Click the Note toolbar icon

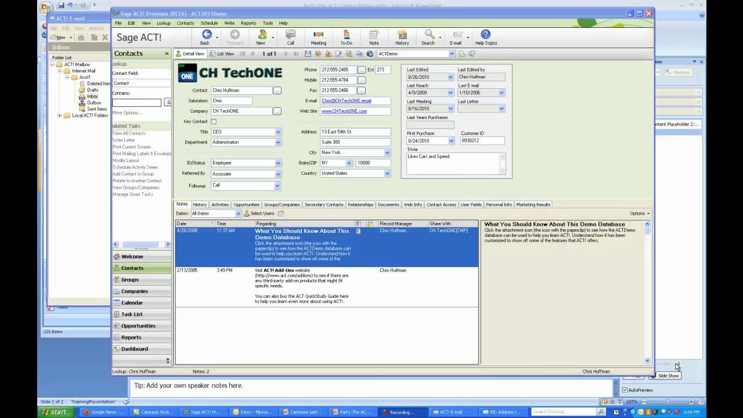[374, 37]
